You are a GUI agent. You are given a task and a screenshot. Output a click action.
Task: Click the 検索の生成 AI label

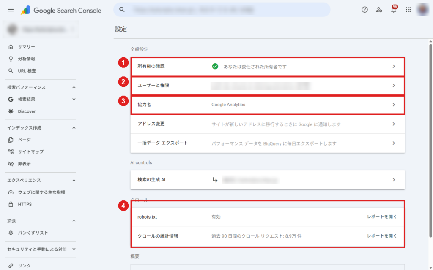pyautogui.click(x=151, y=180)
